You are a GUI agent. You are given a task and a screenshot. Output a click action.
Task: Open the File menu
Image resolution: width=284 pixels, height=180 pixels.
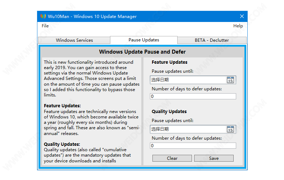coord(45,26)
